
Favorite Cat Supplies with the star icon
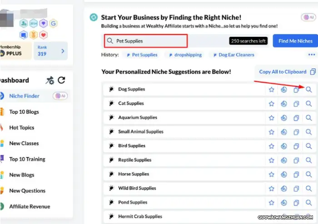pos(271,104)
